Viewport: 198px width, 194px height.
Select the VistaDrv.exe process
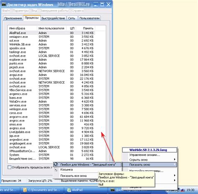coord(51,102)
